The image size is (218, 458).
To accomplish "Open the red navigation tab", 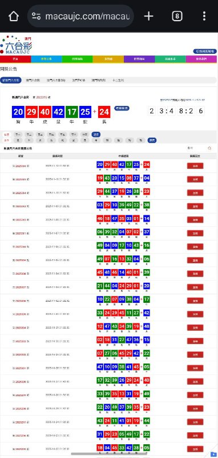I will tap(15, 59).
